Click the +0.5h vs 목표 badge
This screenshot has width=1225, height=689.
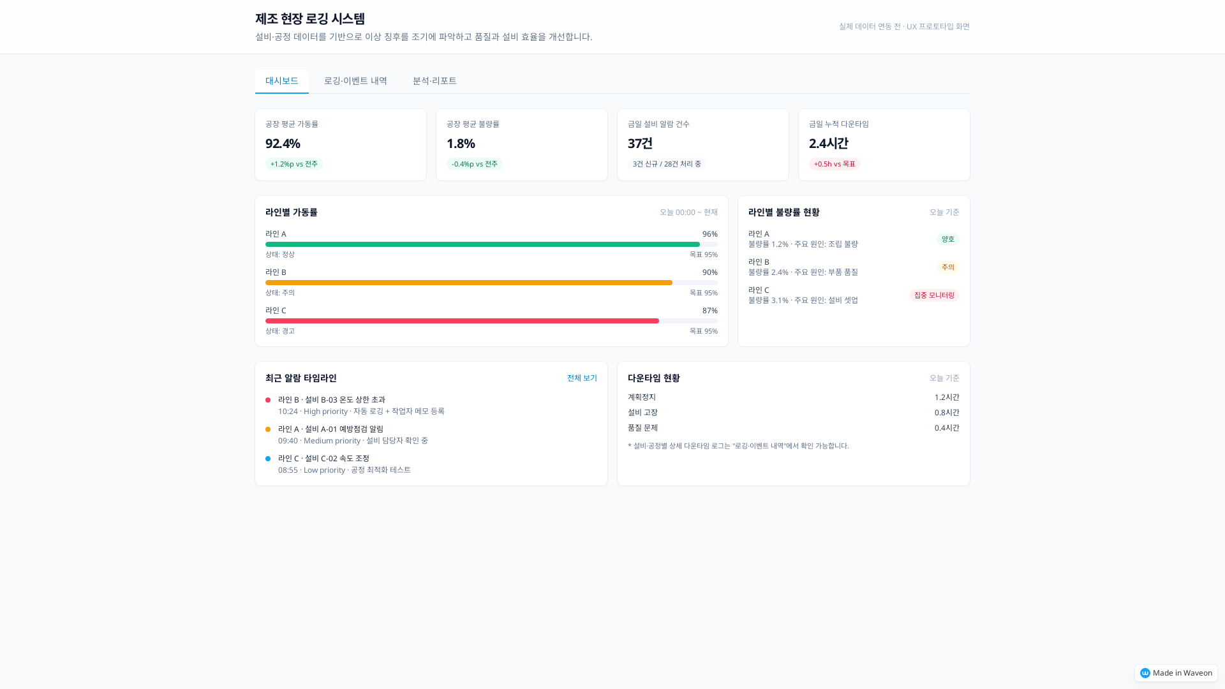(835, 164)
